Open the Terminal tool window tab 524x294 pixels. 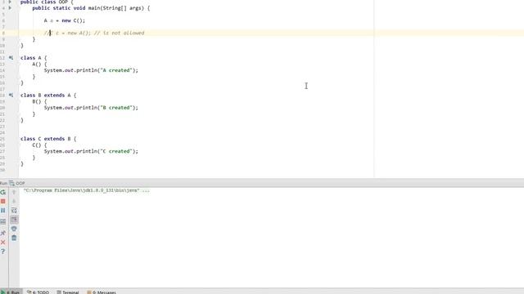click(x=68, y=292)
